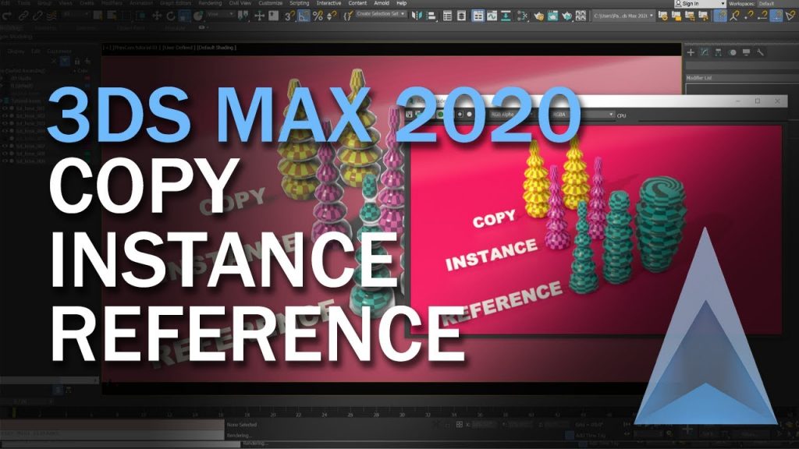Click the Select Object arrow icon
799x449 pixels.
(x=98, y=17)
